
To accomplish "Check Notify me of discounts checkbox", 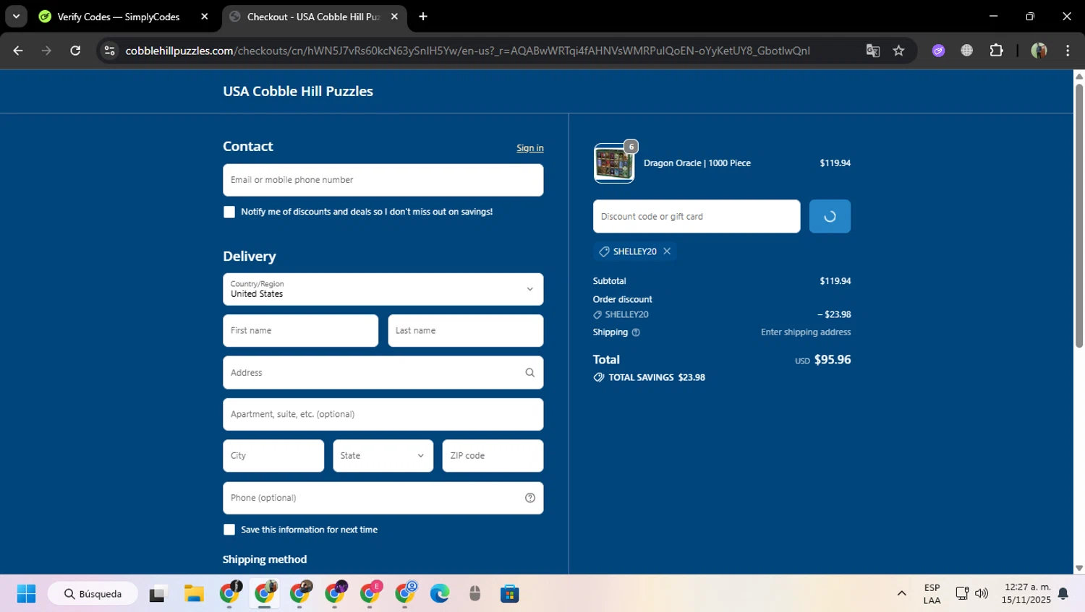I will click(229, 212).
